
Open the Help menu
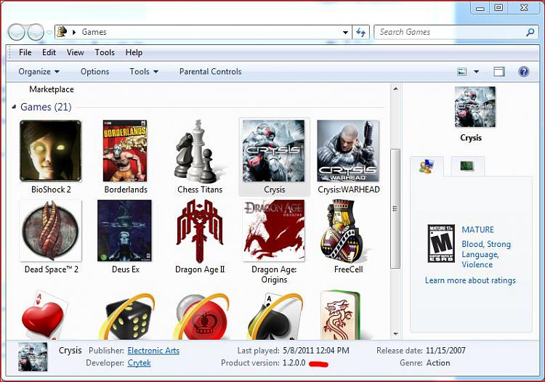click(x=134, y=52)
